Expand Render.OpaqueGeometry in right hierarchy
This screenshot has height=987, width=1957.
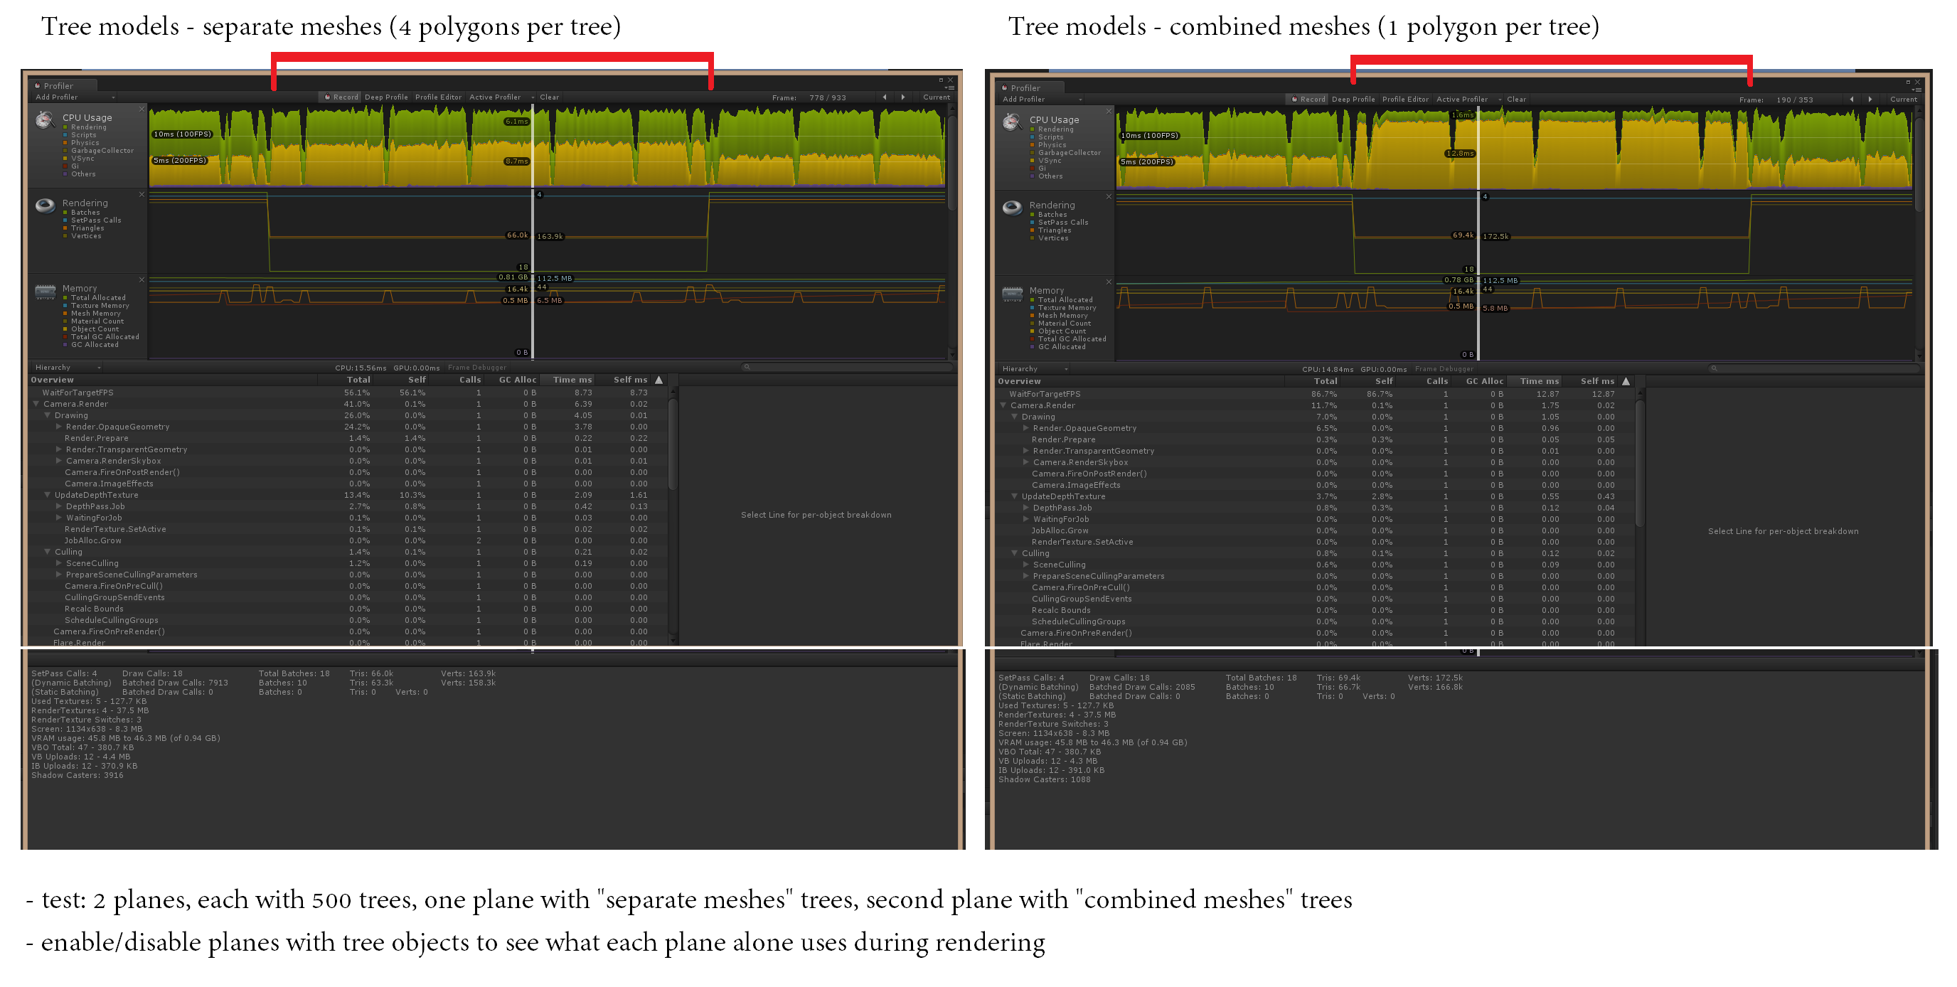1025,429
